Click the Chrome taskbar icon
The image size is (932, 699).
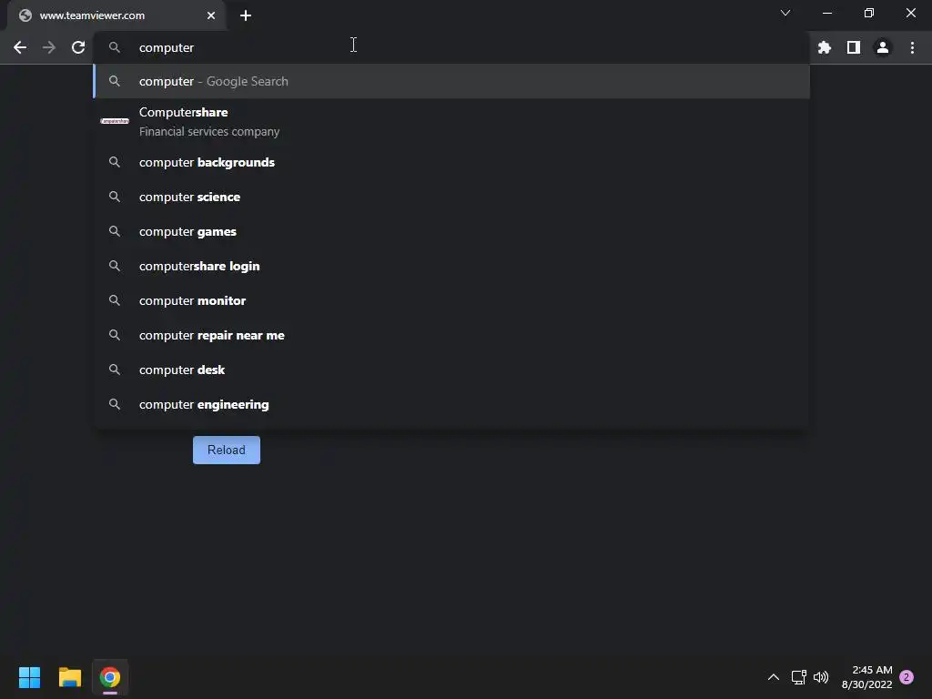point(110,677)
